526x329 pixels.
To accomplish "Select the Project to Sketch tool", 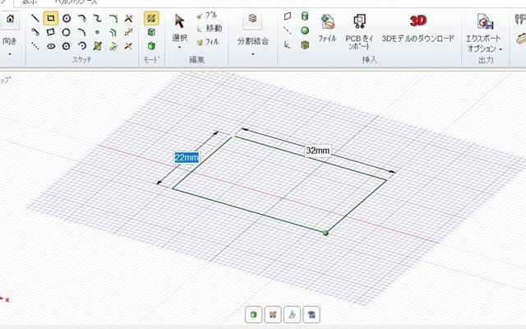I will tap(97, 46).
